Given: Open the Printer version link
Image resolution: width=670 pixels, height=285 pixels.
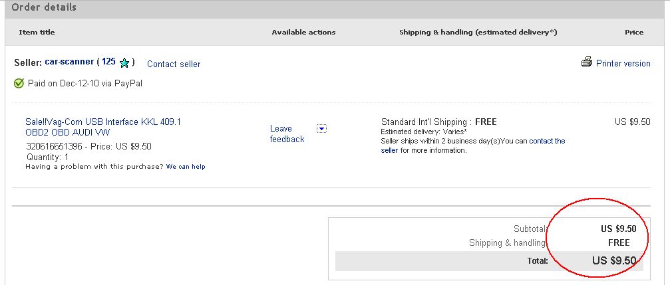Looking at the screenshot, I should point(623,63).
